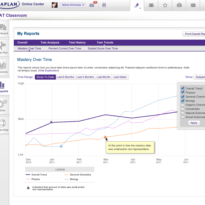
Task: Uncheck the Physics checkbox
Action: pos(183,93)
